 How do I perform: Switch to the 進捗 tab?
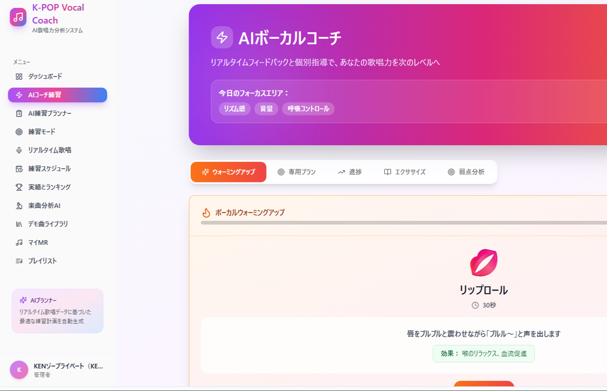(x=350, y=172)
